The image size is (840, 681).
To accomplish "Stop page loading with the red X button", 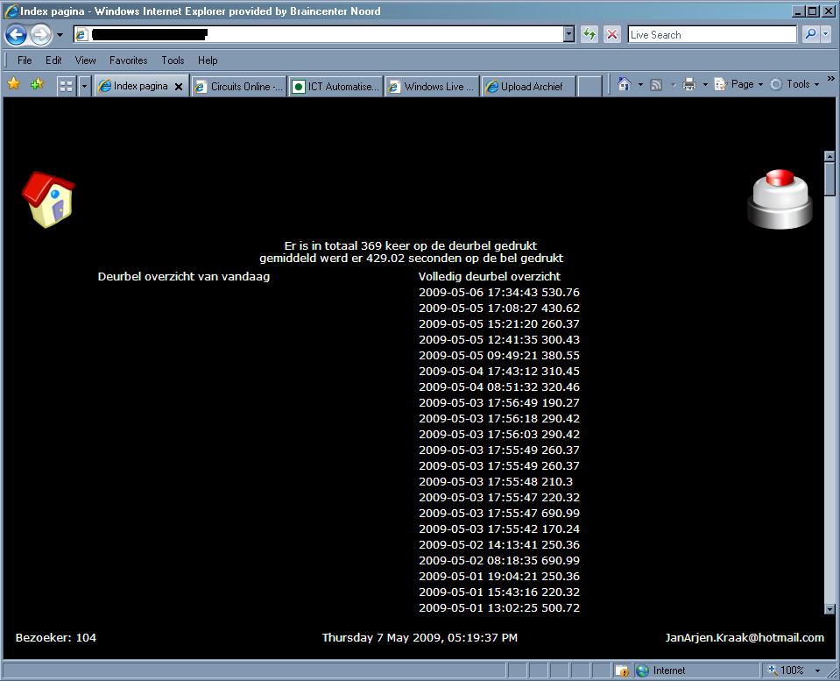I will point(612,35).
